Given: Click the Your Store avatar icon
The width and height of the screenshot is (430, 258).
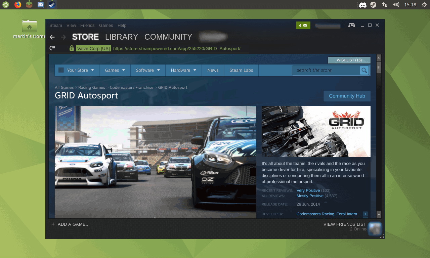Looking at the screenshot, I should tap(61, 70).
